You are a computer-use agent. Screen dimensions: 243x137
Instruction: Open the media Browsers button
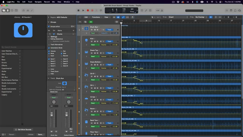click(240, 10)
